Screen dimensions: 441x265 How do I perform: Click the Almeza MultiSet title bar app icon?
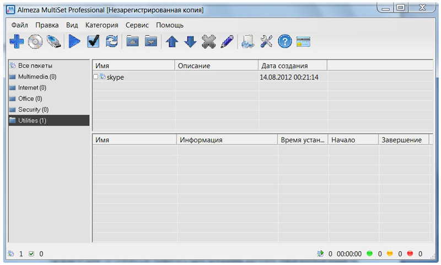10,10
